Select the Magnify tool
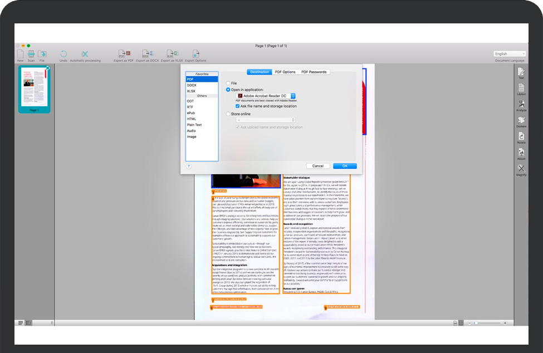Screen dimensions: 543x353 [521, 169]
